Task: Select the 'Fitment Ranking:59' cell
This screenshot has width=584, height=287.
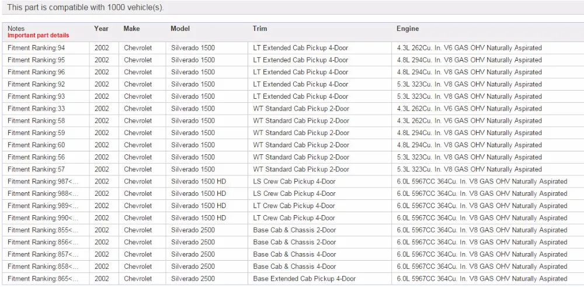Action: [x=46, y=133]
